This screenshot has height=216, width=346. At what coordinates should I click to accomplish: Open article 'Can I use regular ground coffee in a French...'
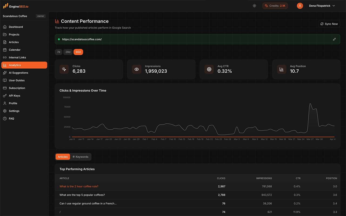click(88, 204)
